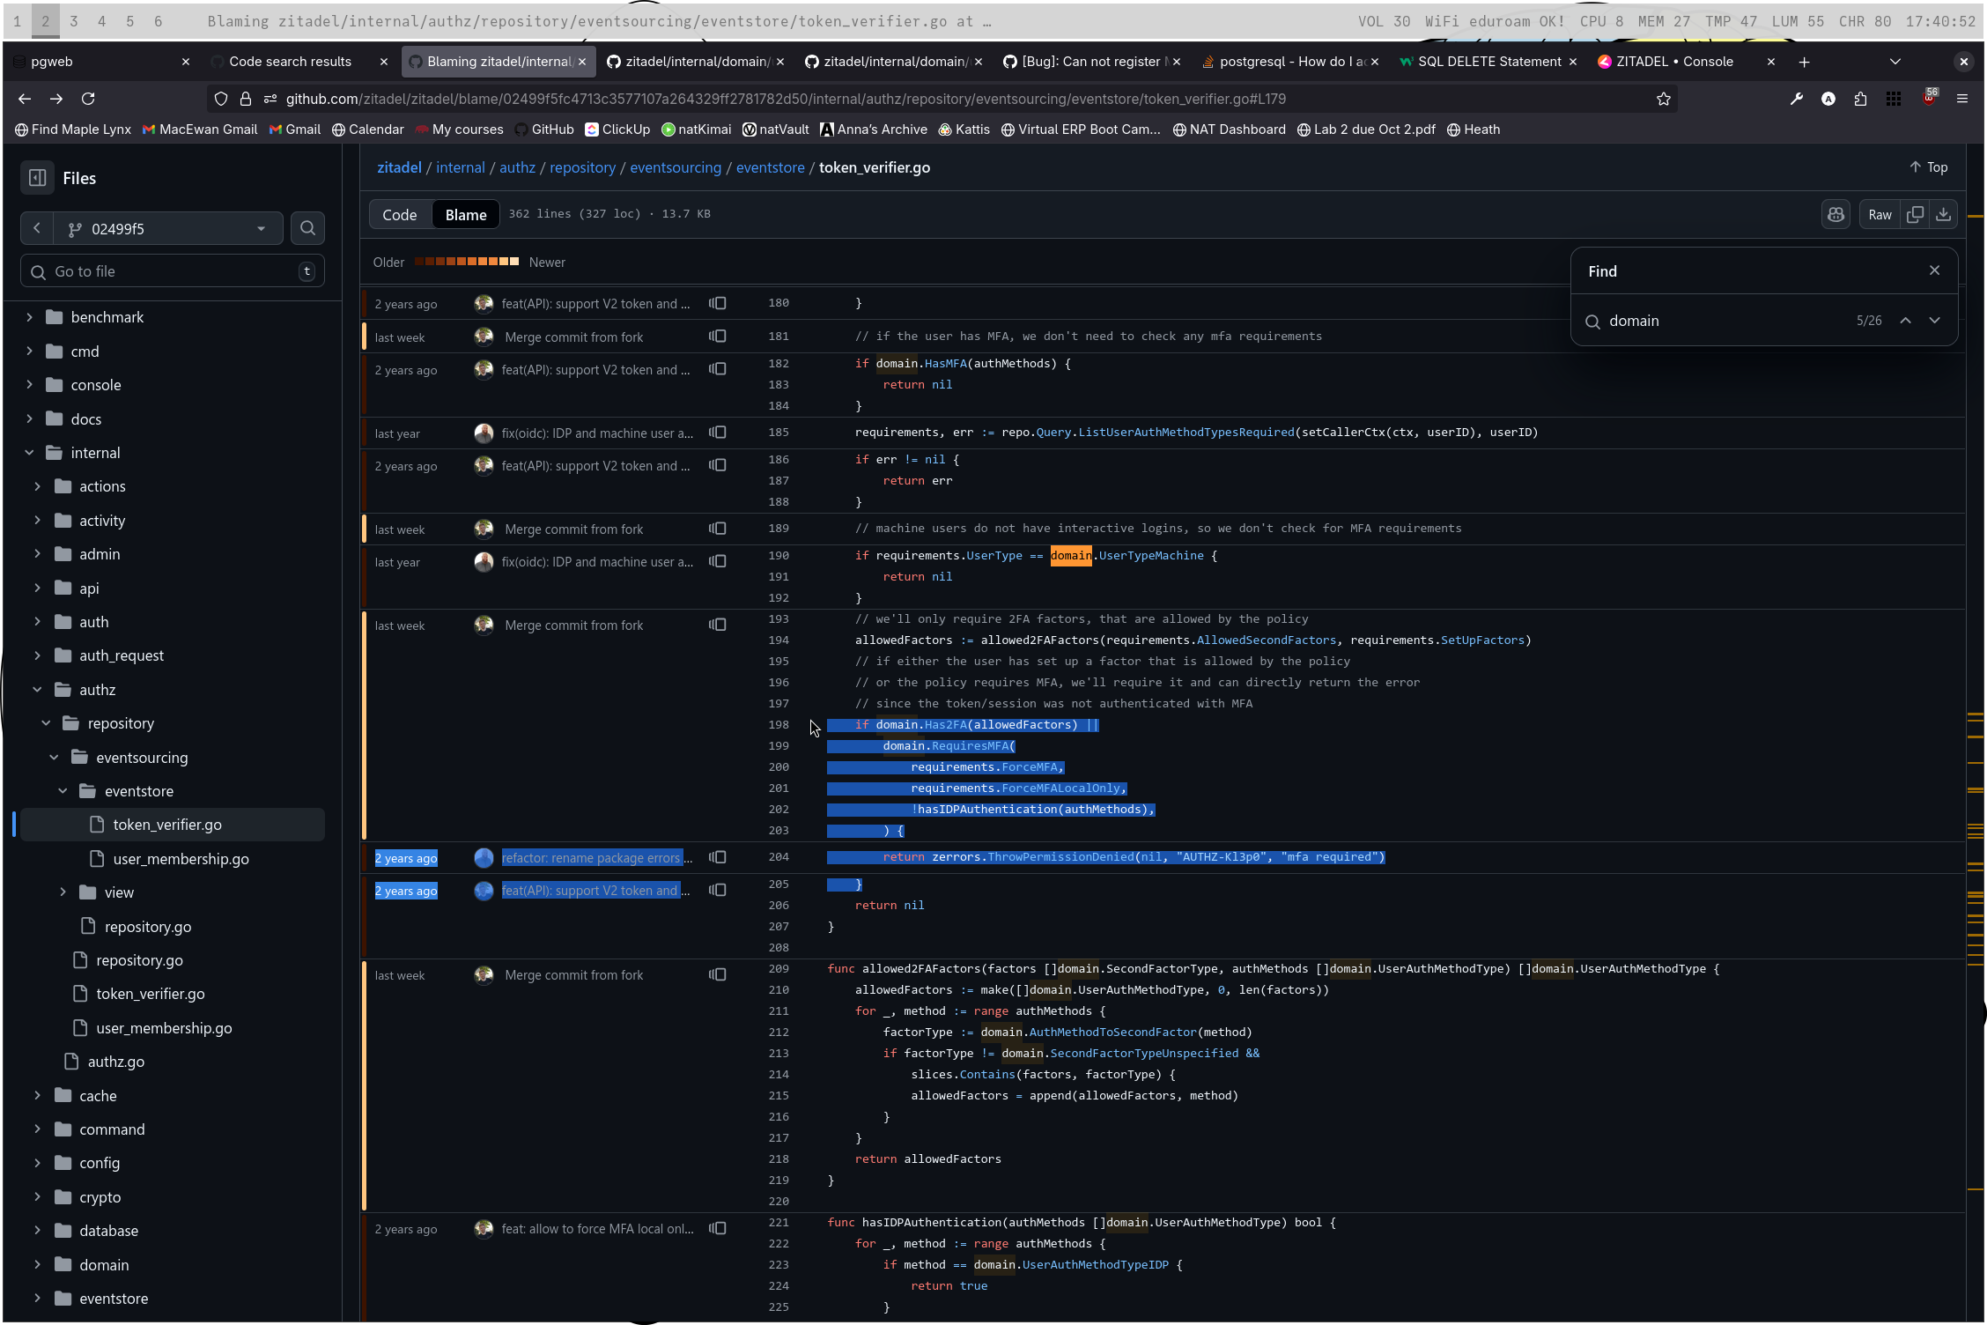Viewport: 1987px width, 1325px height.
Task: Bookmark this page with star icon
Action: pos(1663,99)
